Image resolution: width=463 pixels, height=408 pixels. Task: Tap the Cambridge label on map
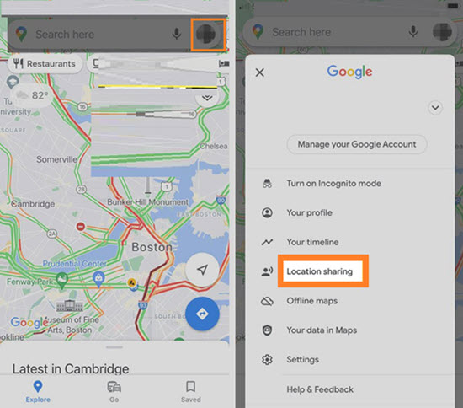pyautogui.click(x=33, y=204)
